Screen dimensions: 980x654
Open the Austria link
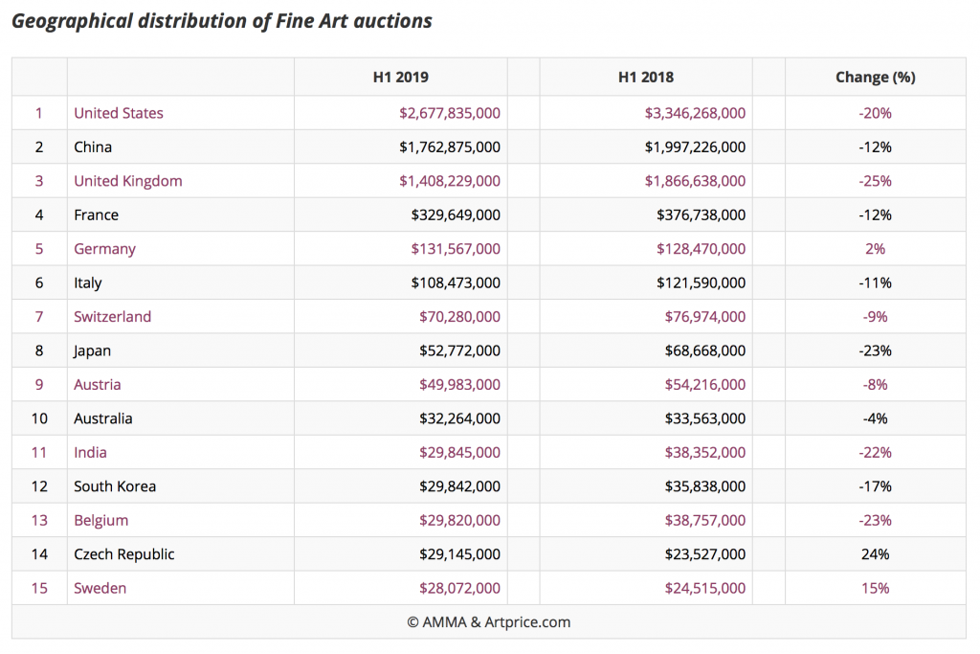tap(97, 385)
